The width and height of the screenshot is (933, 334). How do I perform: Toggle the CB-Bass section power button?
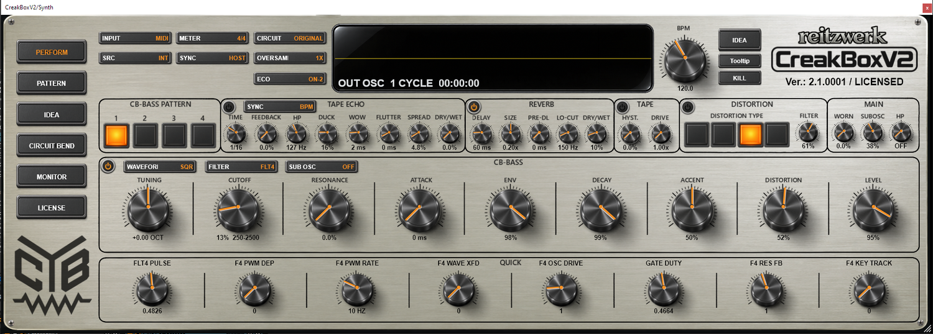[108, 166]
